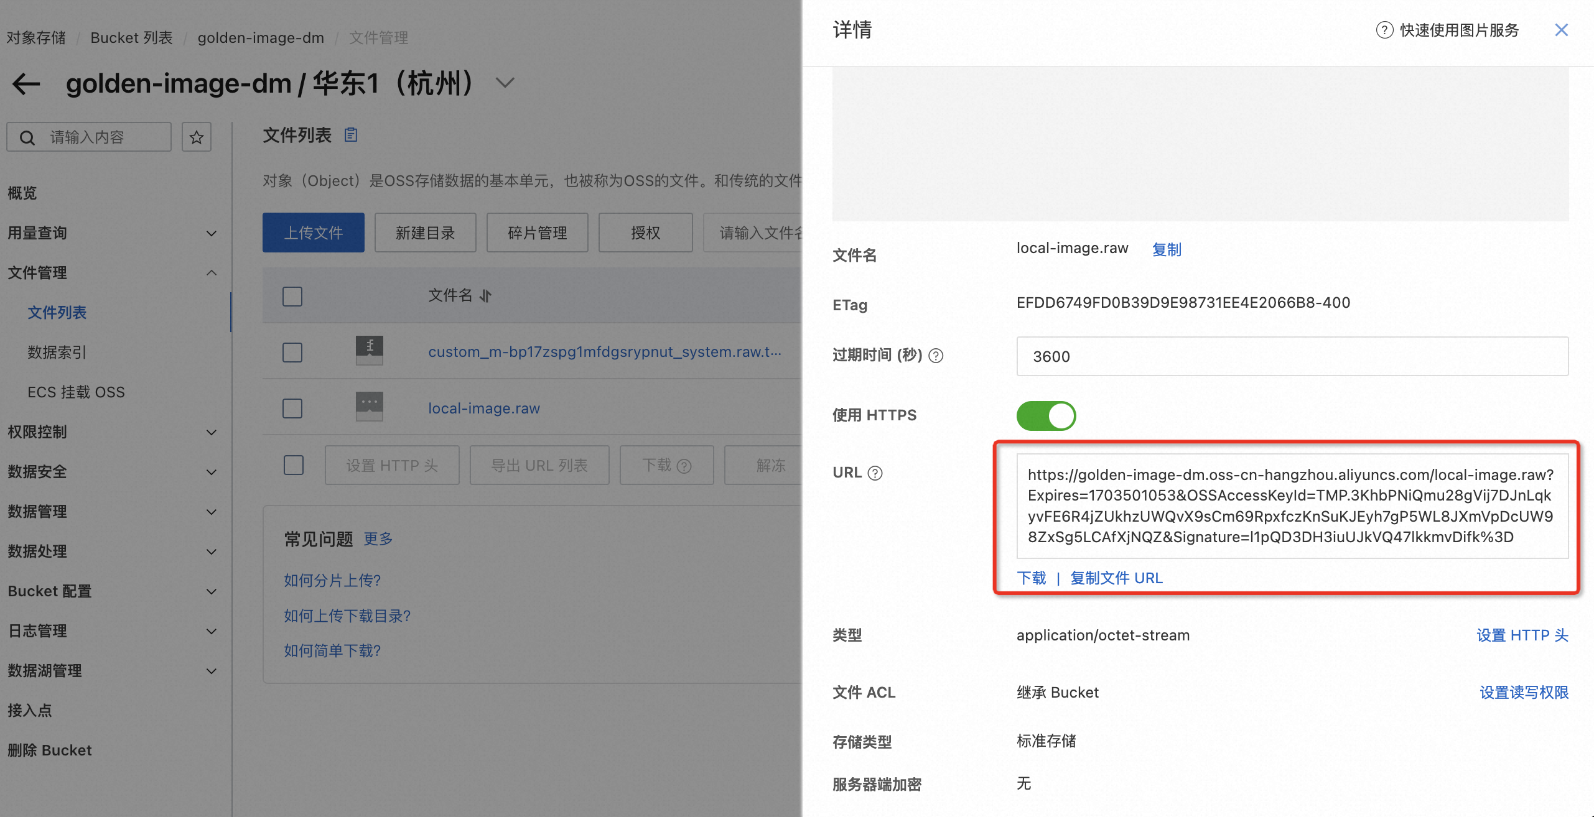Click the help icon beside 过期时间 (秒)
This screenshot has width=1594, height=817.
click(936, 356)
